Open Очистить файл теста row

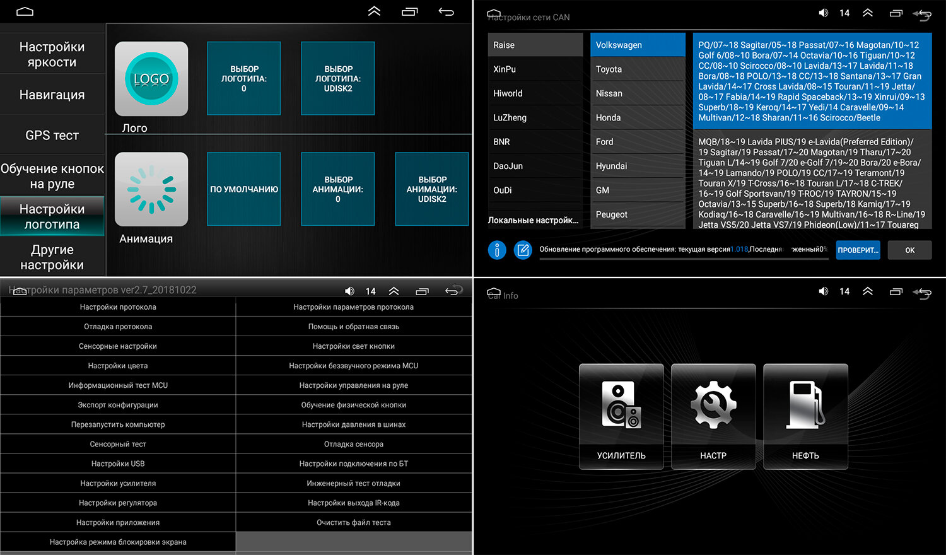(354, 522)
